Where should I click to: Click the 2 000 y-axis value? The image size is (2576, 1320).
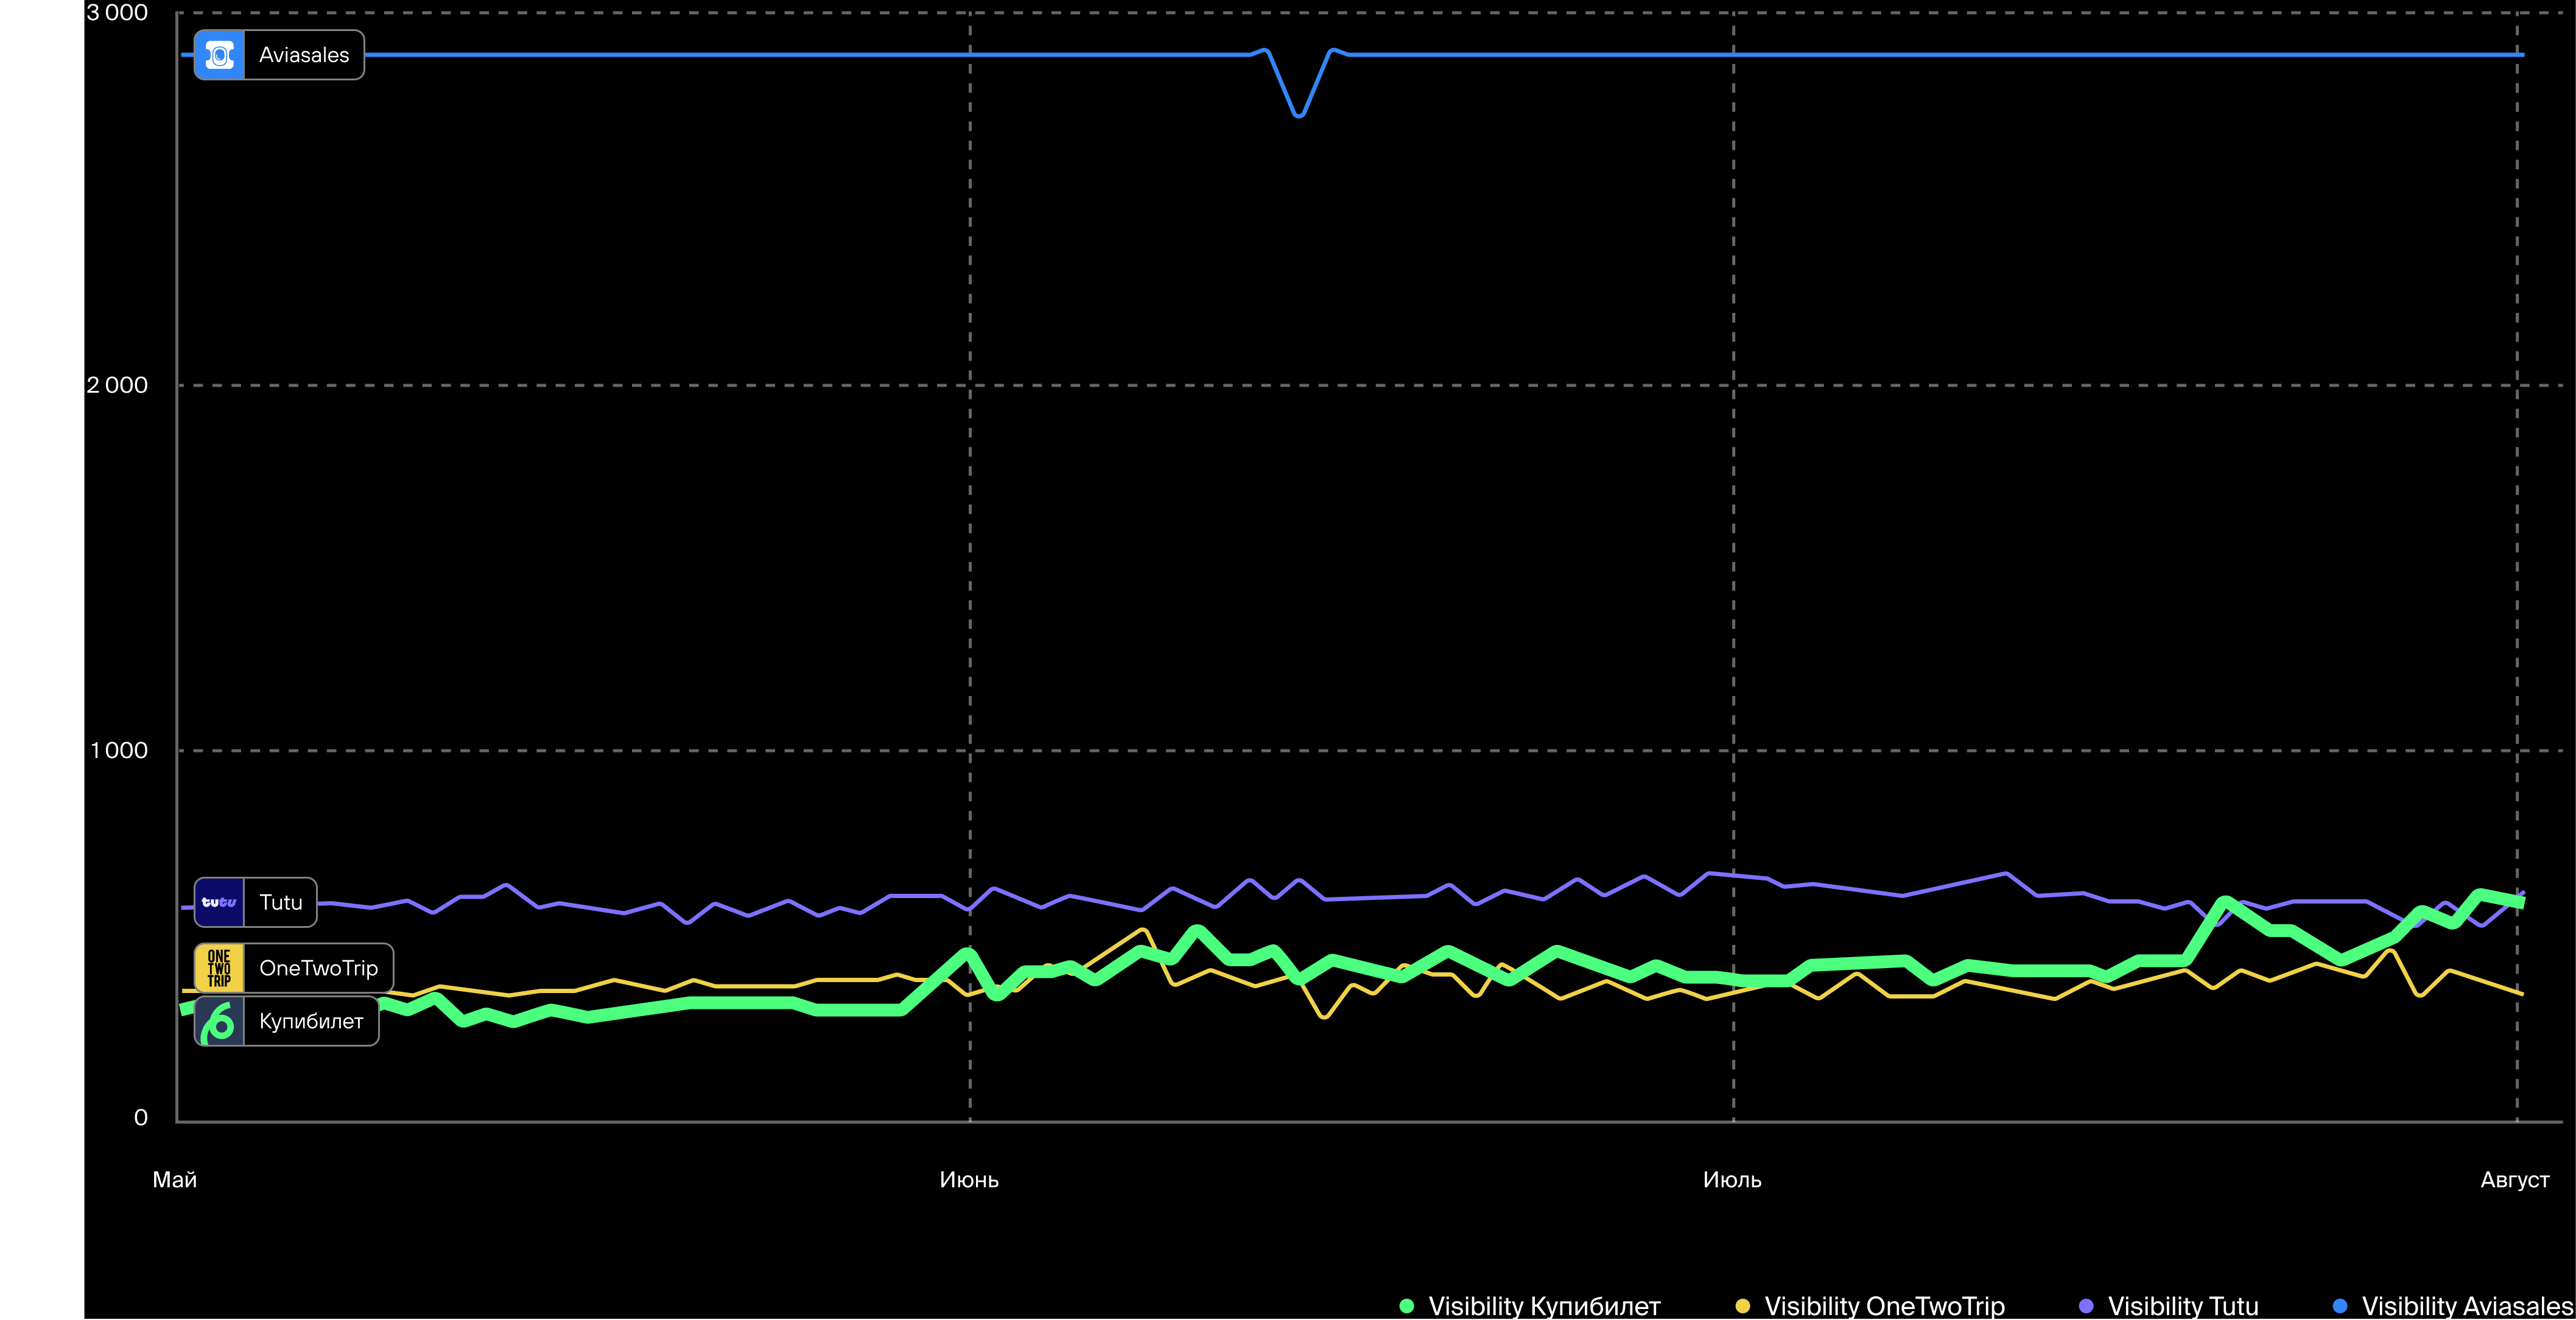(117, 385)
